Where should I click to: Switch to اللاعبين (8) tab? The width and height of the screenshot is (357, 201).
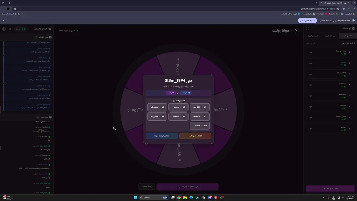[348, 36]
